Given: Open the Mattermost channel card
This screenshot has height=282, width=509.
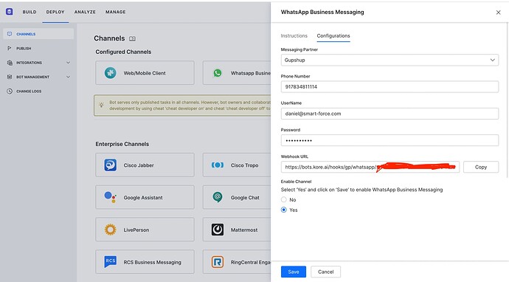Looking at the screenshot, I should click(x=237, y=230).
